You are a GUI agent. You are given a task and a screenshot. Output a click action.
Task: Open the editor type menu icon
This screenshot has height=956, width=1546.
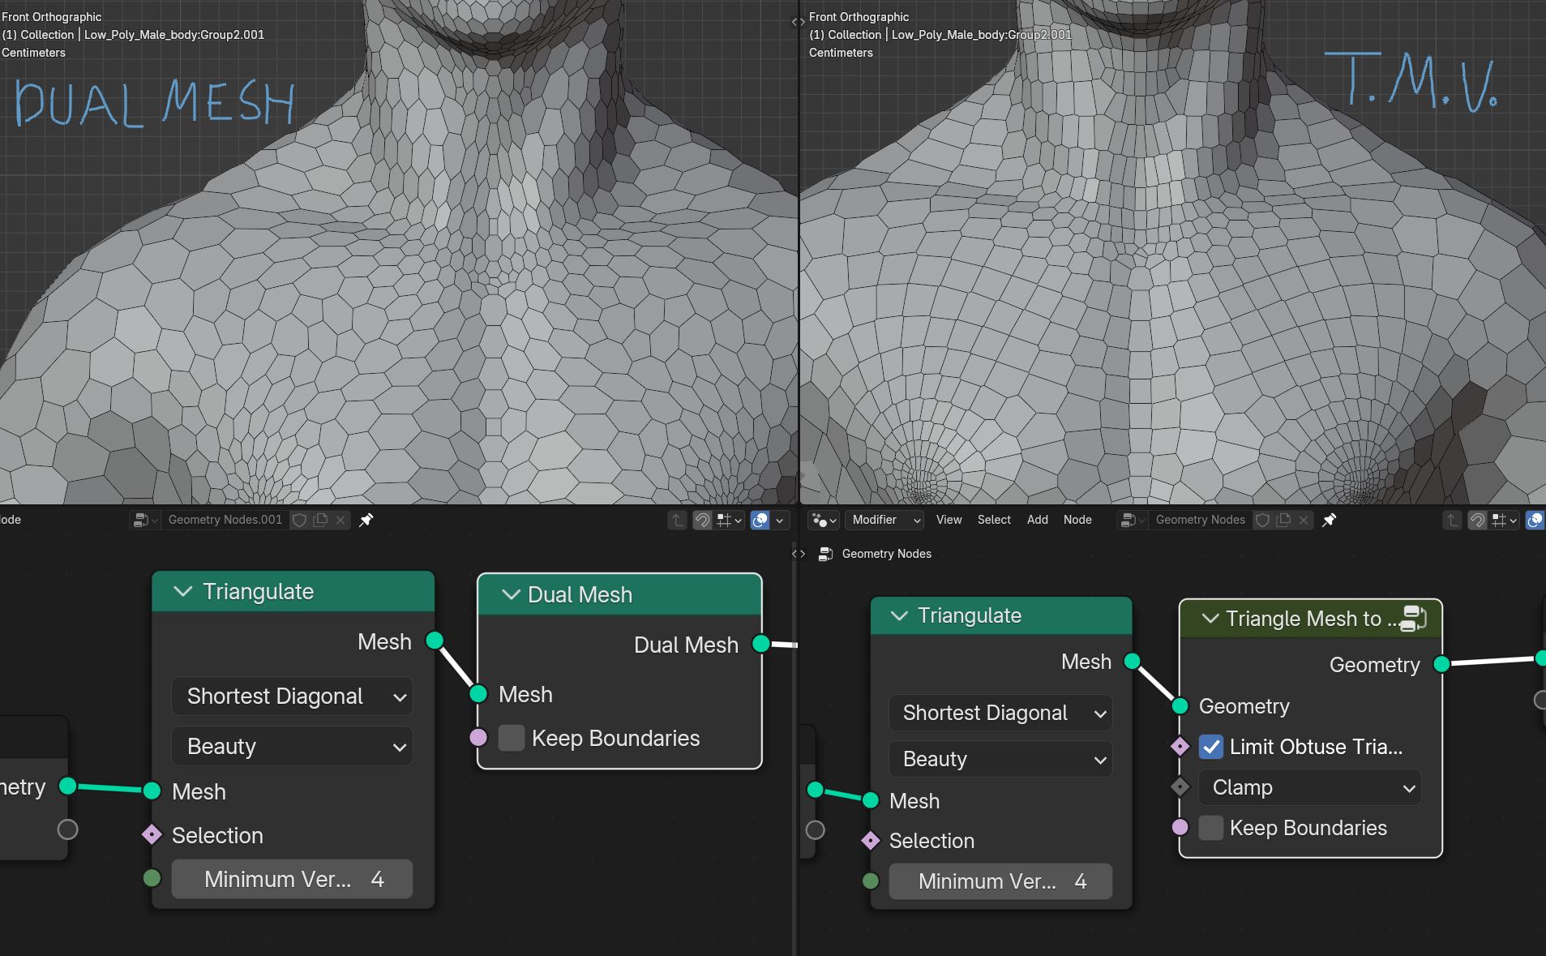823,520
